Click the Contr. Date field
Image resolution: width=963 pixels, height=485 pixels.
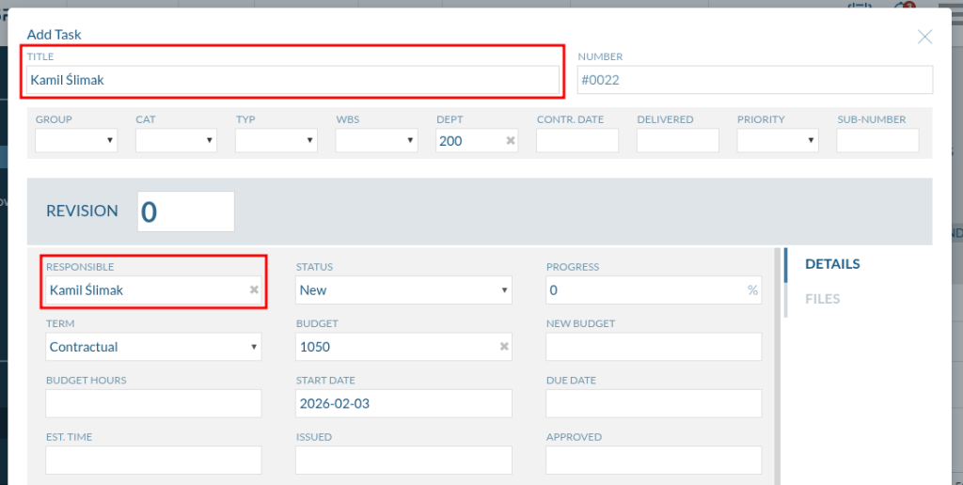[577, 141]
